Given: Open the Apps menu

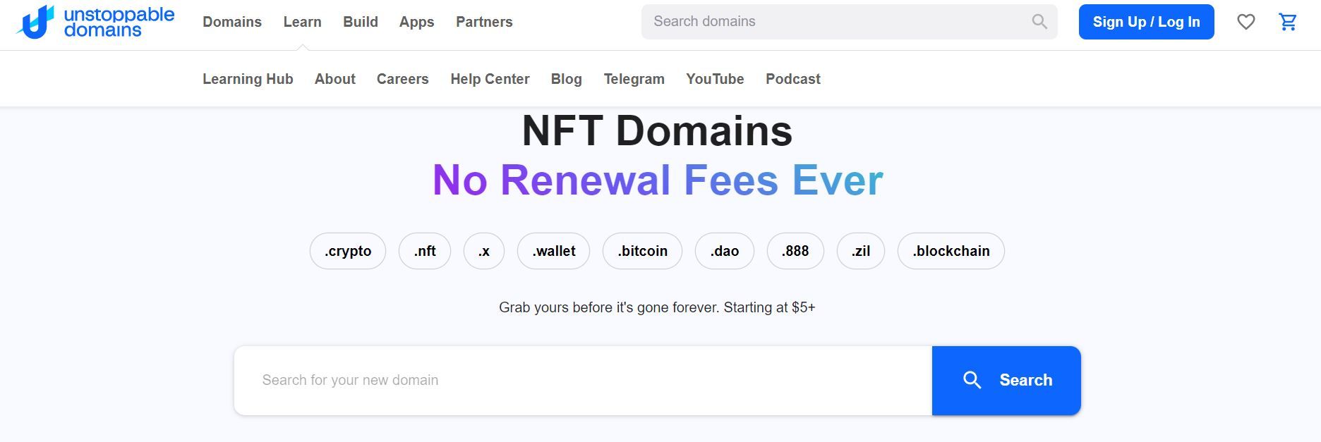Looking at the screenshot, I should [x=416, y=22].
